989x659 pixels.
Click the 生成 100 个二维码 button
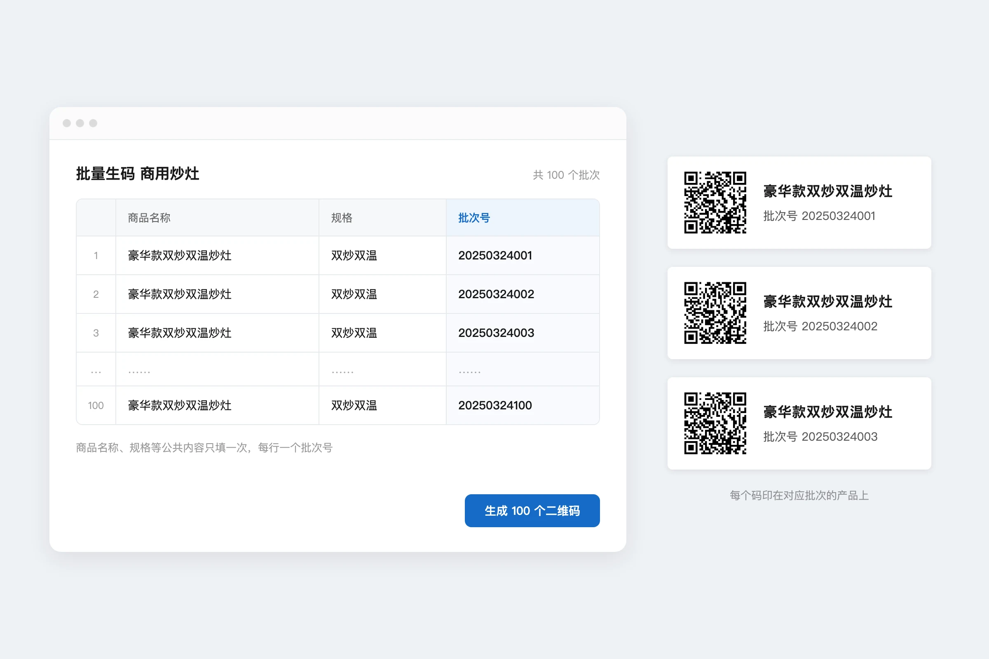pyautogui.click(x=532, y=511)
